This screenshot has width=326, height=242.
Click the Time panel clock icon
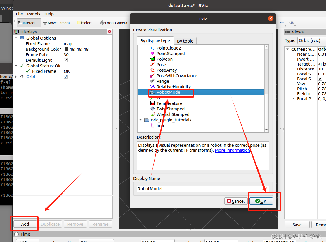click(x=16, y=234)
